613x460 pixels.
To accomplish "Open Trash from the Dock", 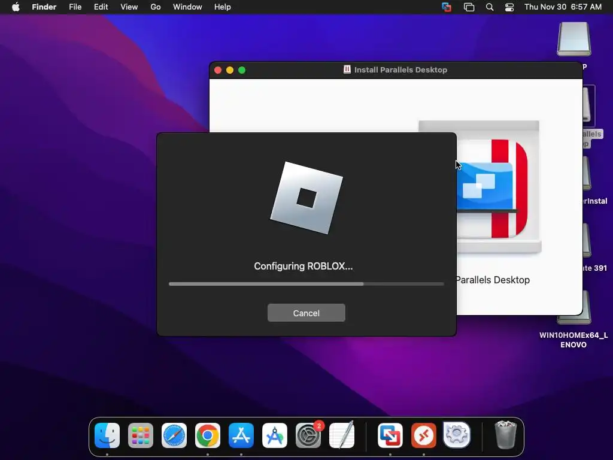I will [x=505, y=435].
